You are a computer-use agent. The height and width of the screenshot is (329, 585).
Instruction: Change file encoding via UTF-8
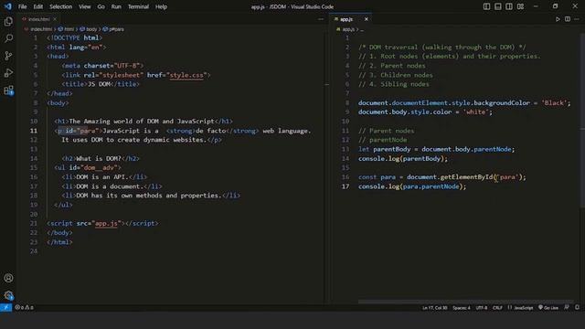(x=482, y=308)
